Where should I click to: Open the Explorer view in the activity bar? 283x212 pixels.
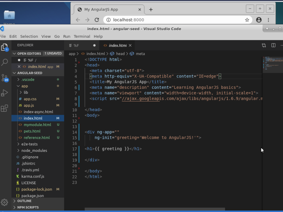click(x=4, y=47)
